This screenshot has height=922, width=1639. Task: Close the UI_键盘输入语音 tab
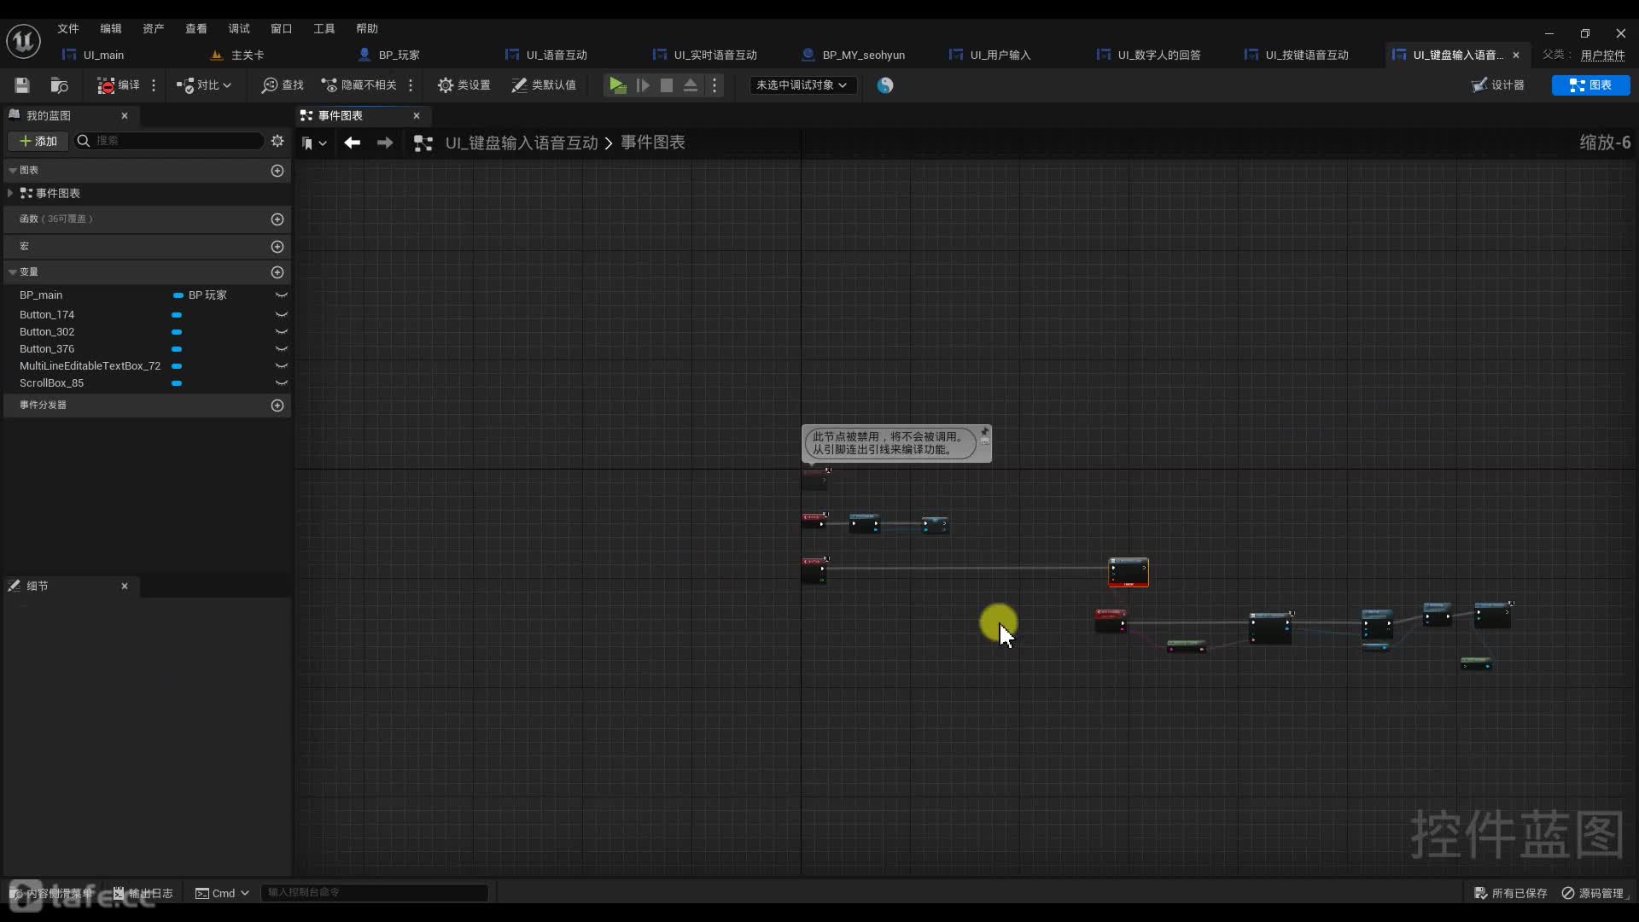click(x=1516, y=55)
